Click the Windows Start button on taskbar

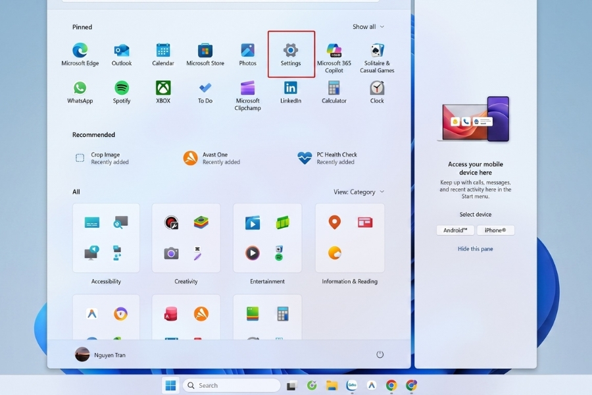coord(170,385)
